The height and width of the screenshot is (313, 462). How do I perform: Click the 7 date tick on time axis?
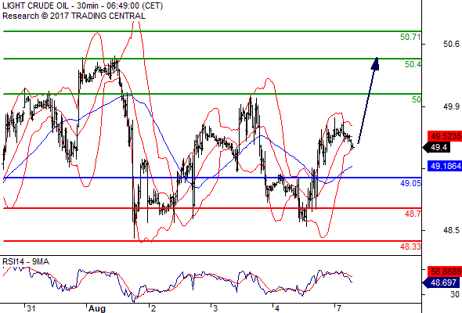[x=339, y=308]
